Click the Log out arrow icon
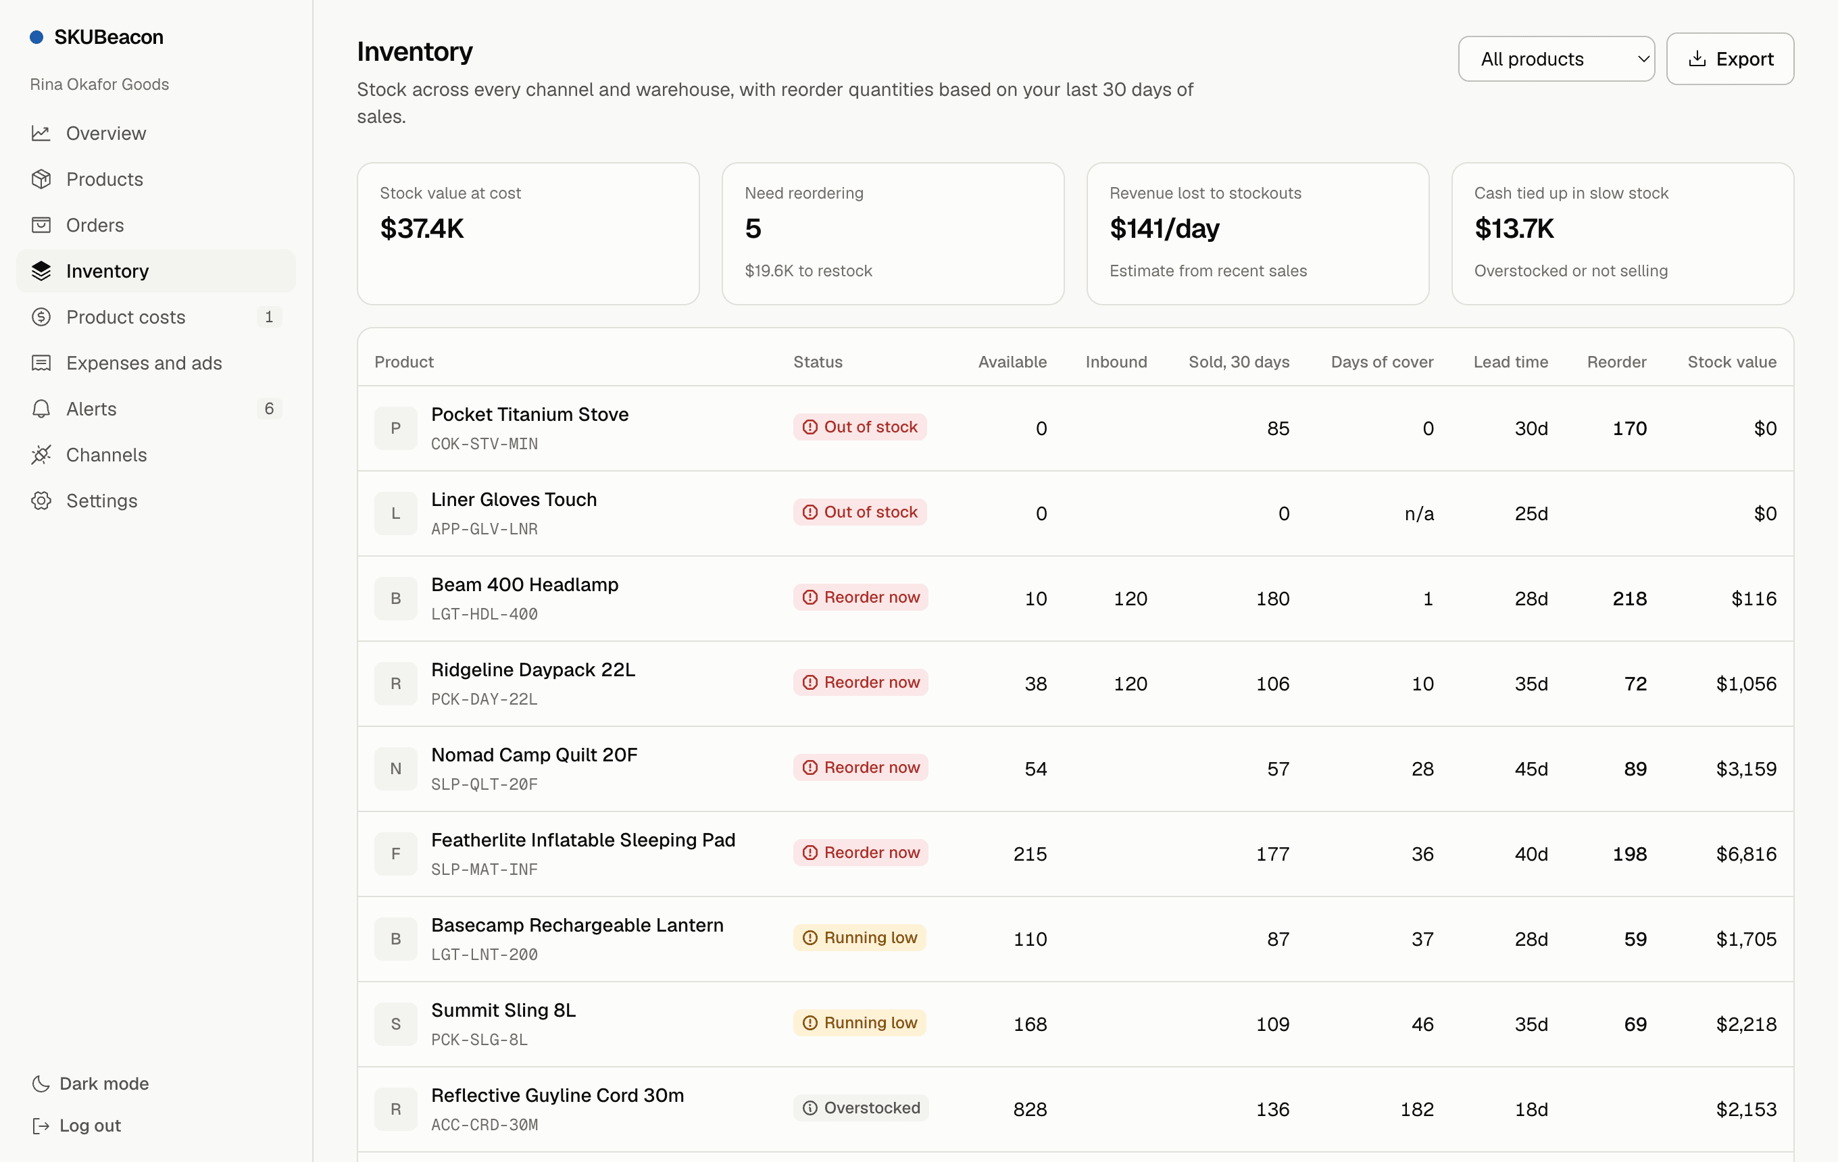 pos(41,1126)
